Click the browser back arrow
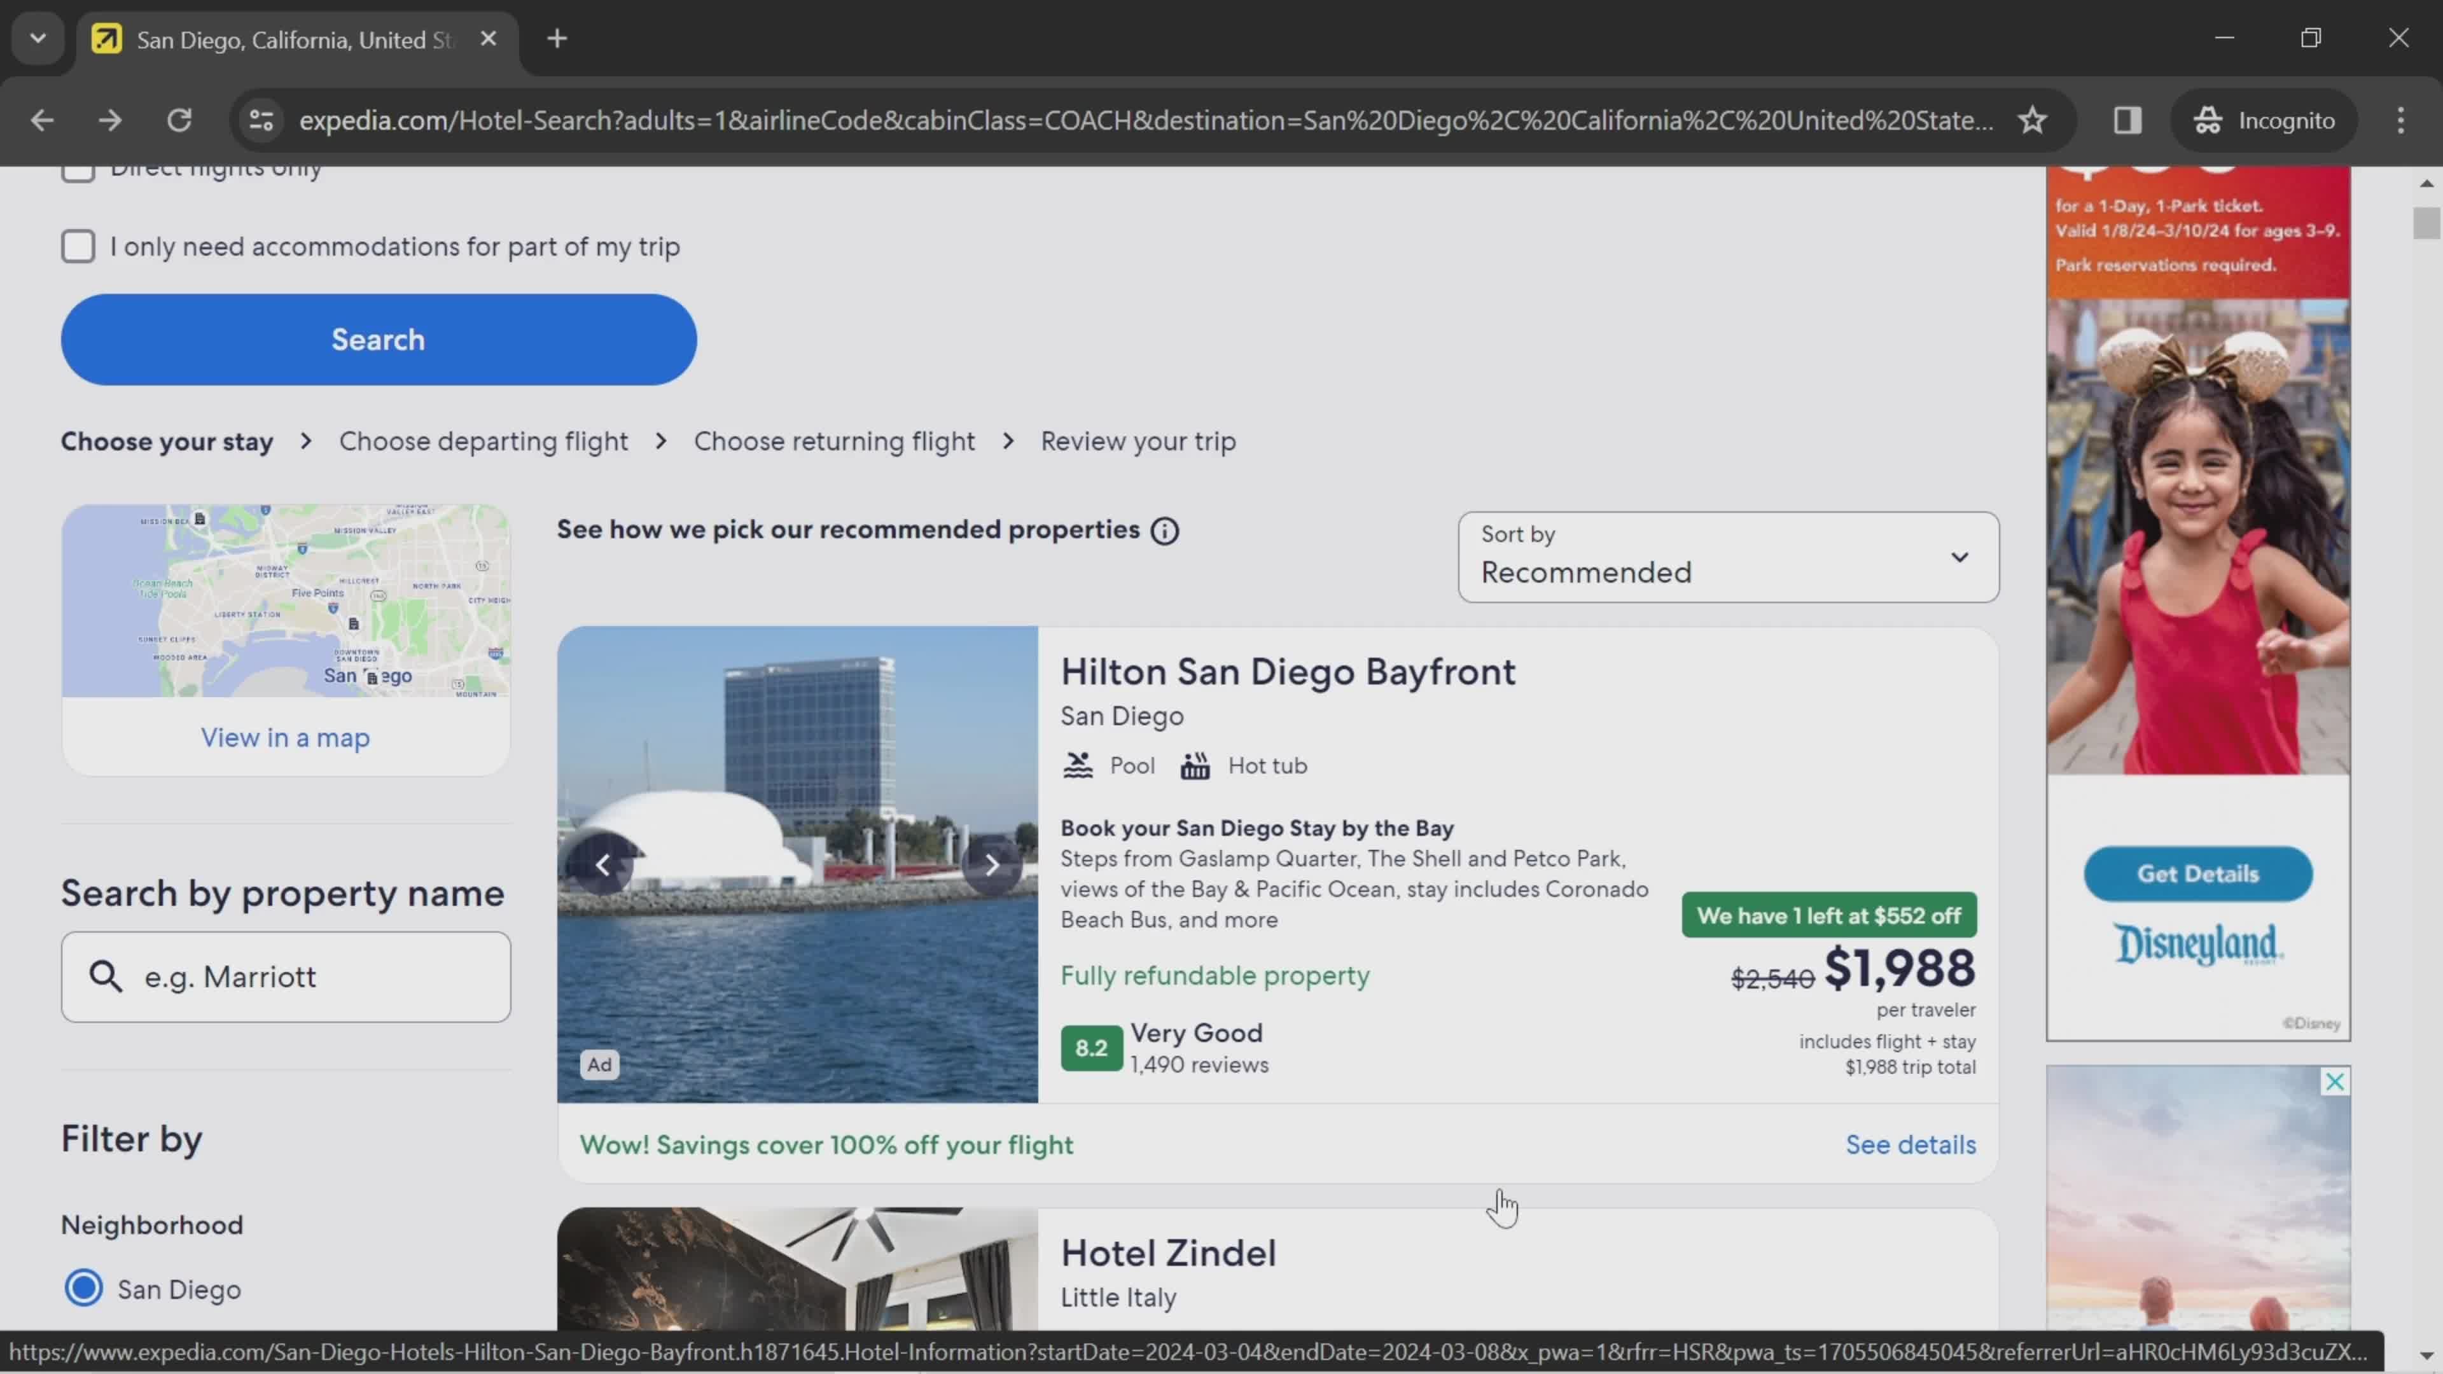Image resolution: width=2443 pixels, height=1374 pixels. click(42, 120)
